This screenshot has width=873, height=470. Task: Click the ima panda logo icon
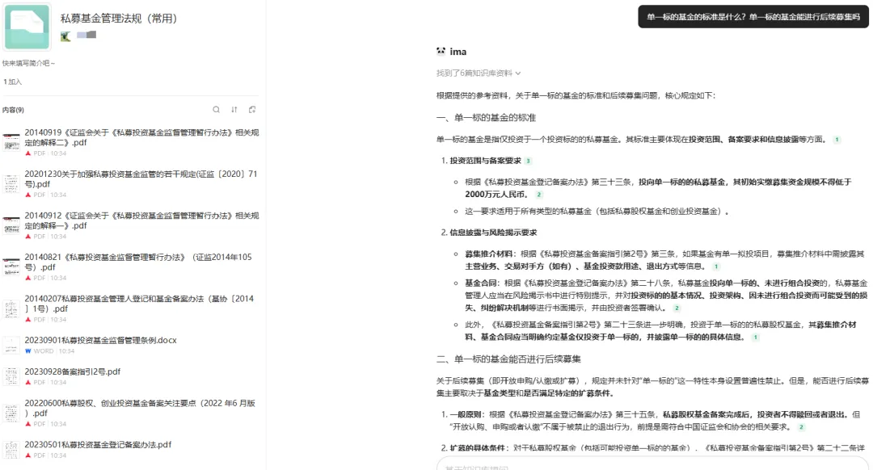tap(441, 51)
